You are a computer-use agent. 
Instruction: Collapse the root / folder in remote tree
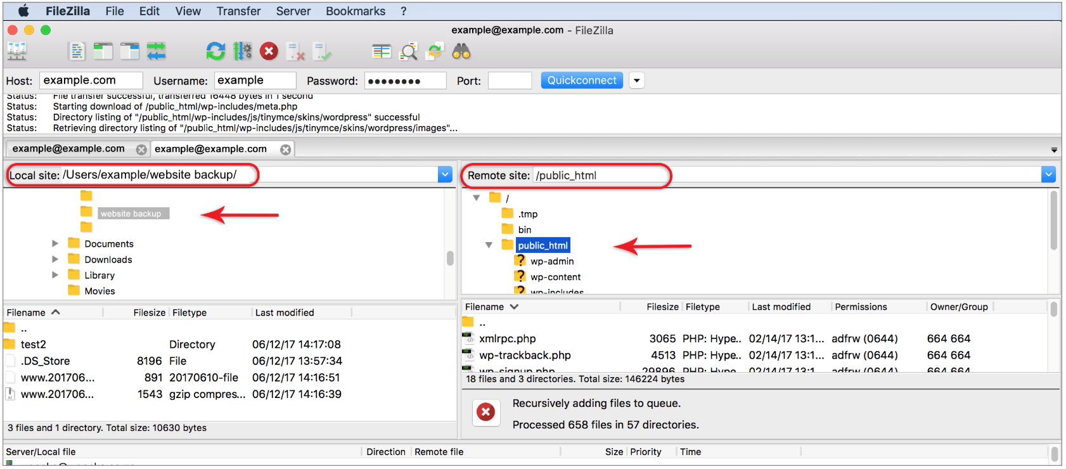click(x=476, y=198)
